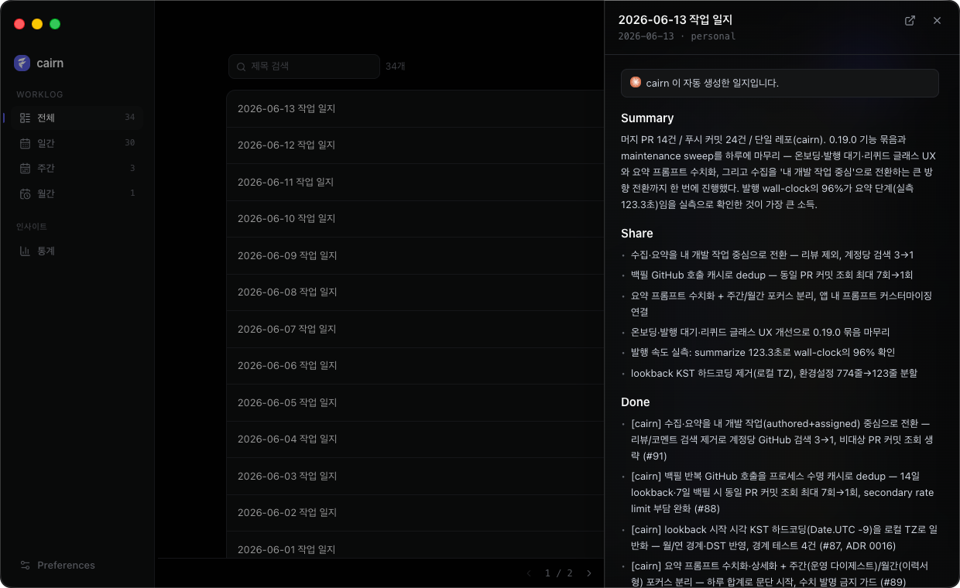Close the journal detail panel

[937, 21]
